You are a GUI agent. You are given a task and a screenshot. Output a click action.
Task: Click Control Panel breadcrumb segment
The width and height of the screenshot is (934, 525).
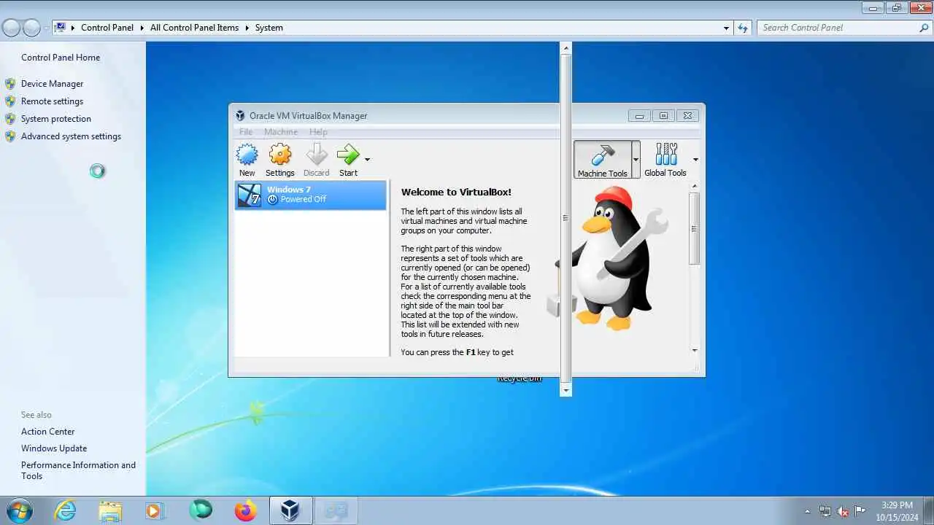107,28
